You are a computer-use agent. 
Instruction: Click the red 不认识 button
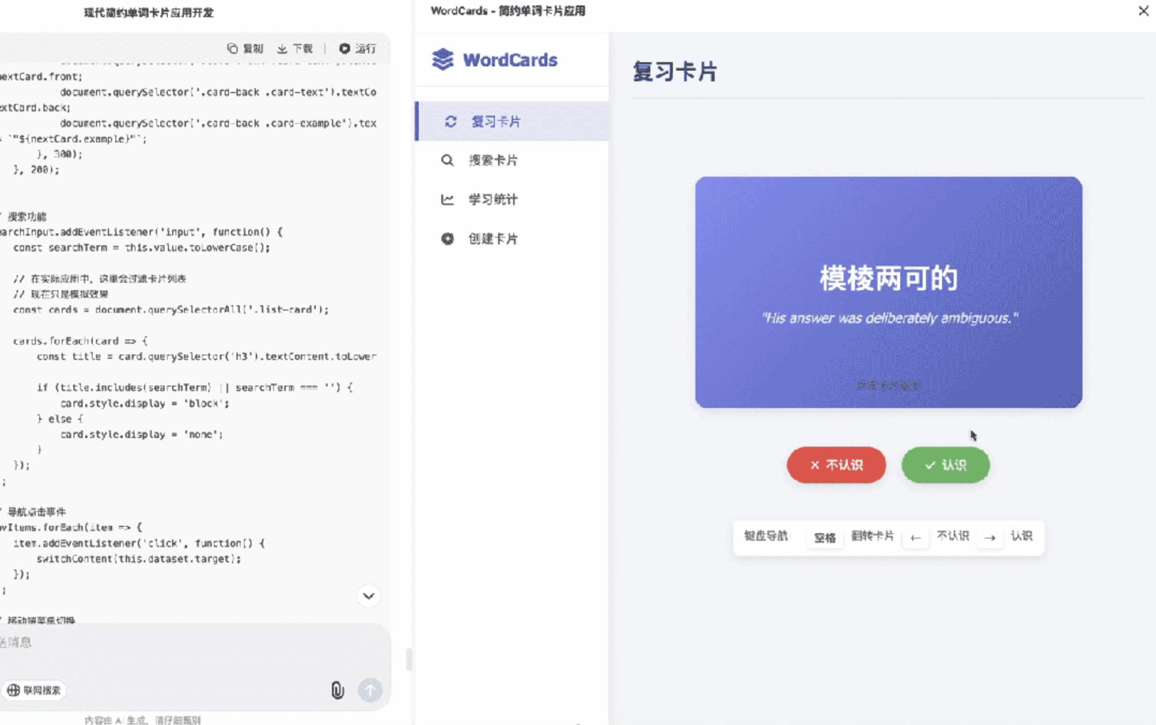(x=836, y=465)
